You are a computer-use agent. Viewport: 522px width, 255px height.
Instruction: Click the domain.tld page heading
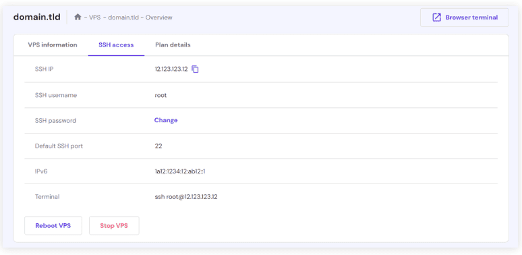[37, 17]
